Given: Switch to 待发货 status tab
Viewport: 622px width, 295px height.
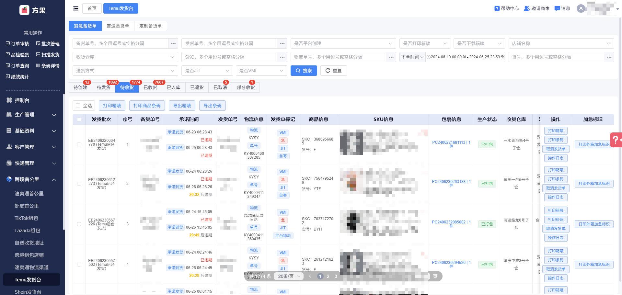Looking at the screenshot, I should [104, 87].
